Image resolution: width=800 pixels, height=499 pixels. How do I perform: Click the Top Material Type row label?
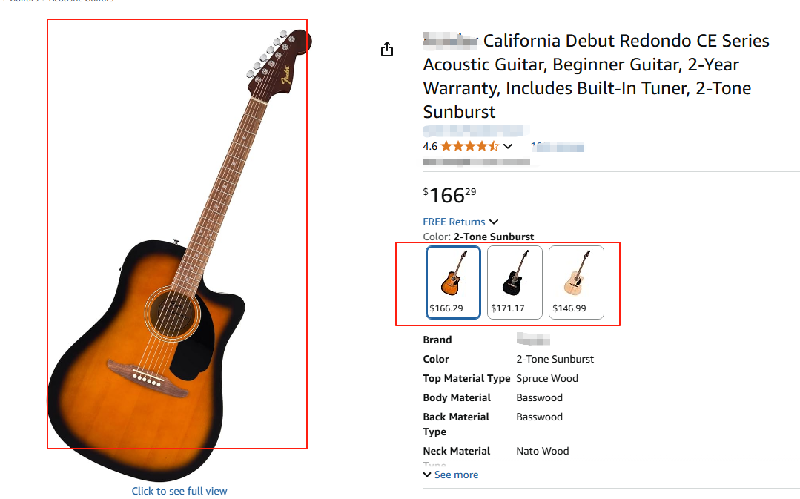pos(466,378)
